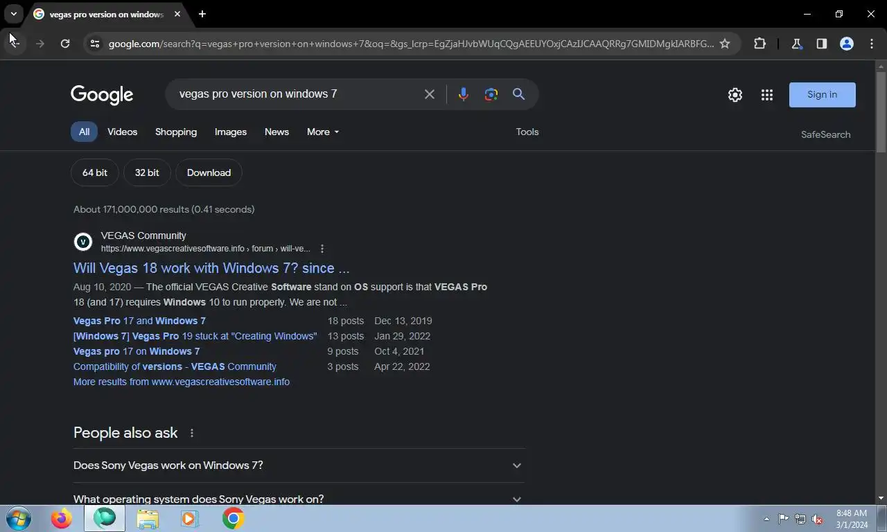The image size is (887, 532).
Task: Open Chrome three-dot menu
Action: click(x=872, y=44)
